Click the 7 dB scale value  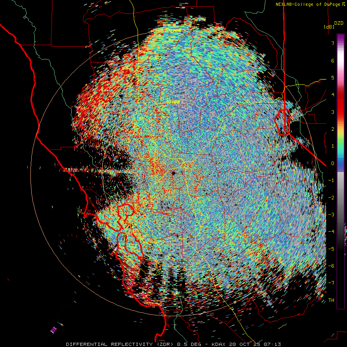pyautogui.click(x=333, y=43)
